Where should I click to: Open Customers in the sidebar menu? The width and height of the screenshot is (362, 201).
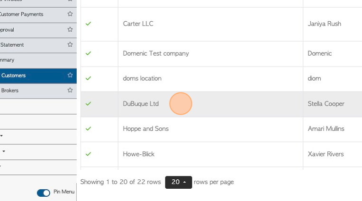coord(14,75)
